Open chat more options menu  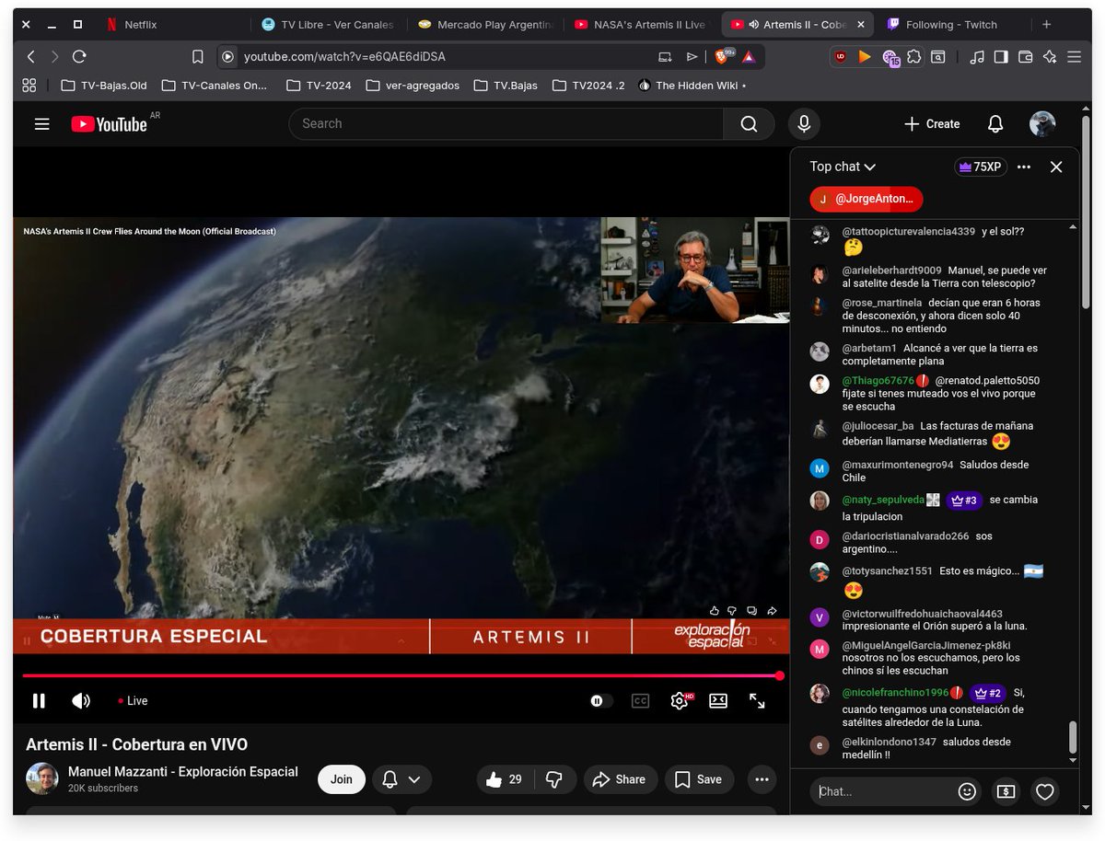1024,167
